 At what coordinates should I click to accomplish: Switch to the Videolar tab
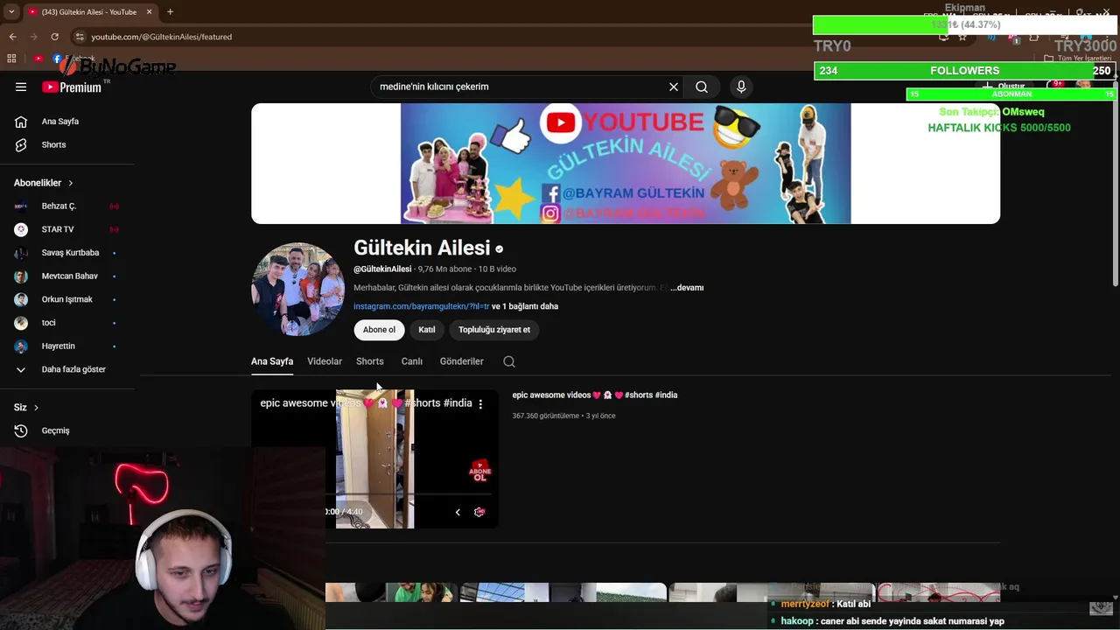(x=325, y=361)
